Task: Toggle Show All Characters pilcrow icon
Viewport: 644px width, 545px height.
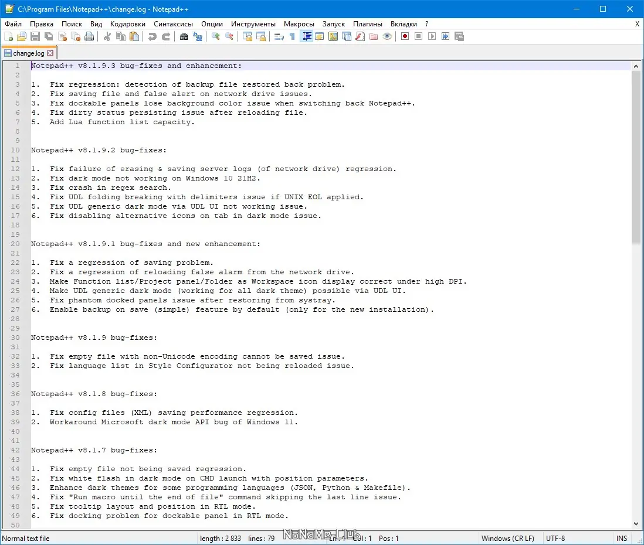Action: click(293, 36)
